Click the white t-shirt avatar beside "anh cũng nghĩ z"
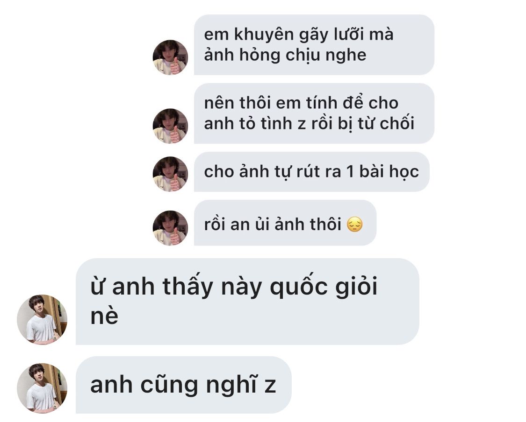This screenshot has height=422, width=526. tap(42, 388)
